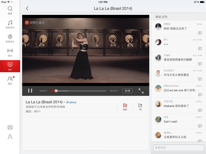This screenshot has width=206, height=154.
Task: Add MV to collection with 303 count
Action: tap(125, 107)
